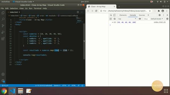Screen dimensions: 170x95
Task: Open editor More Actions ellipsis
Action: [82, 12]
